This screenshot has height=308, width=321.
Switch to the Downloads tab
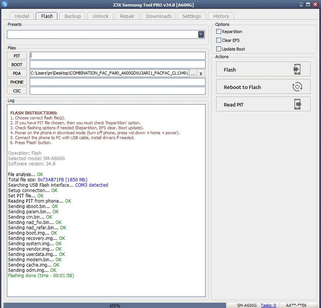click(159, 16)
